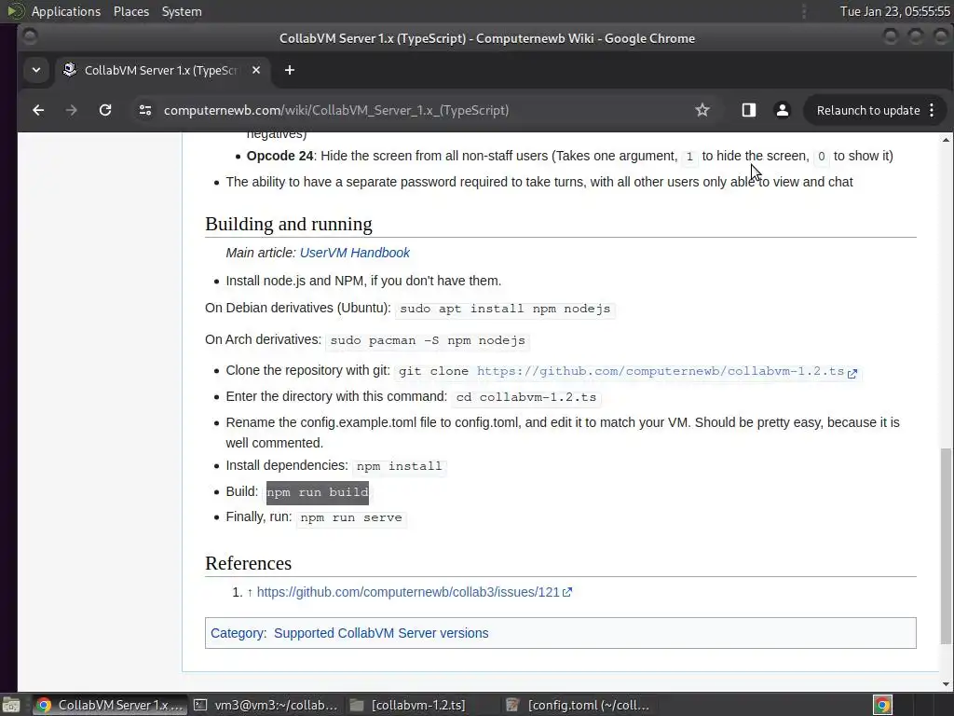Click the sudo pacman -S npm nodejs text

coord(428,340)
